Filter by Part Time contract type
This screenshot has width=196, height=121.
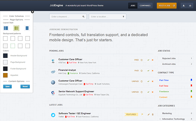point(164,80)
